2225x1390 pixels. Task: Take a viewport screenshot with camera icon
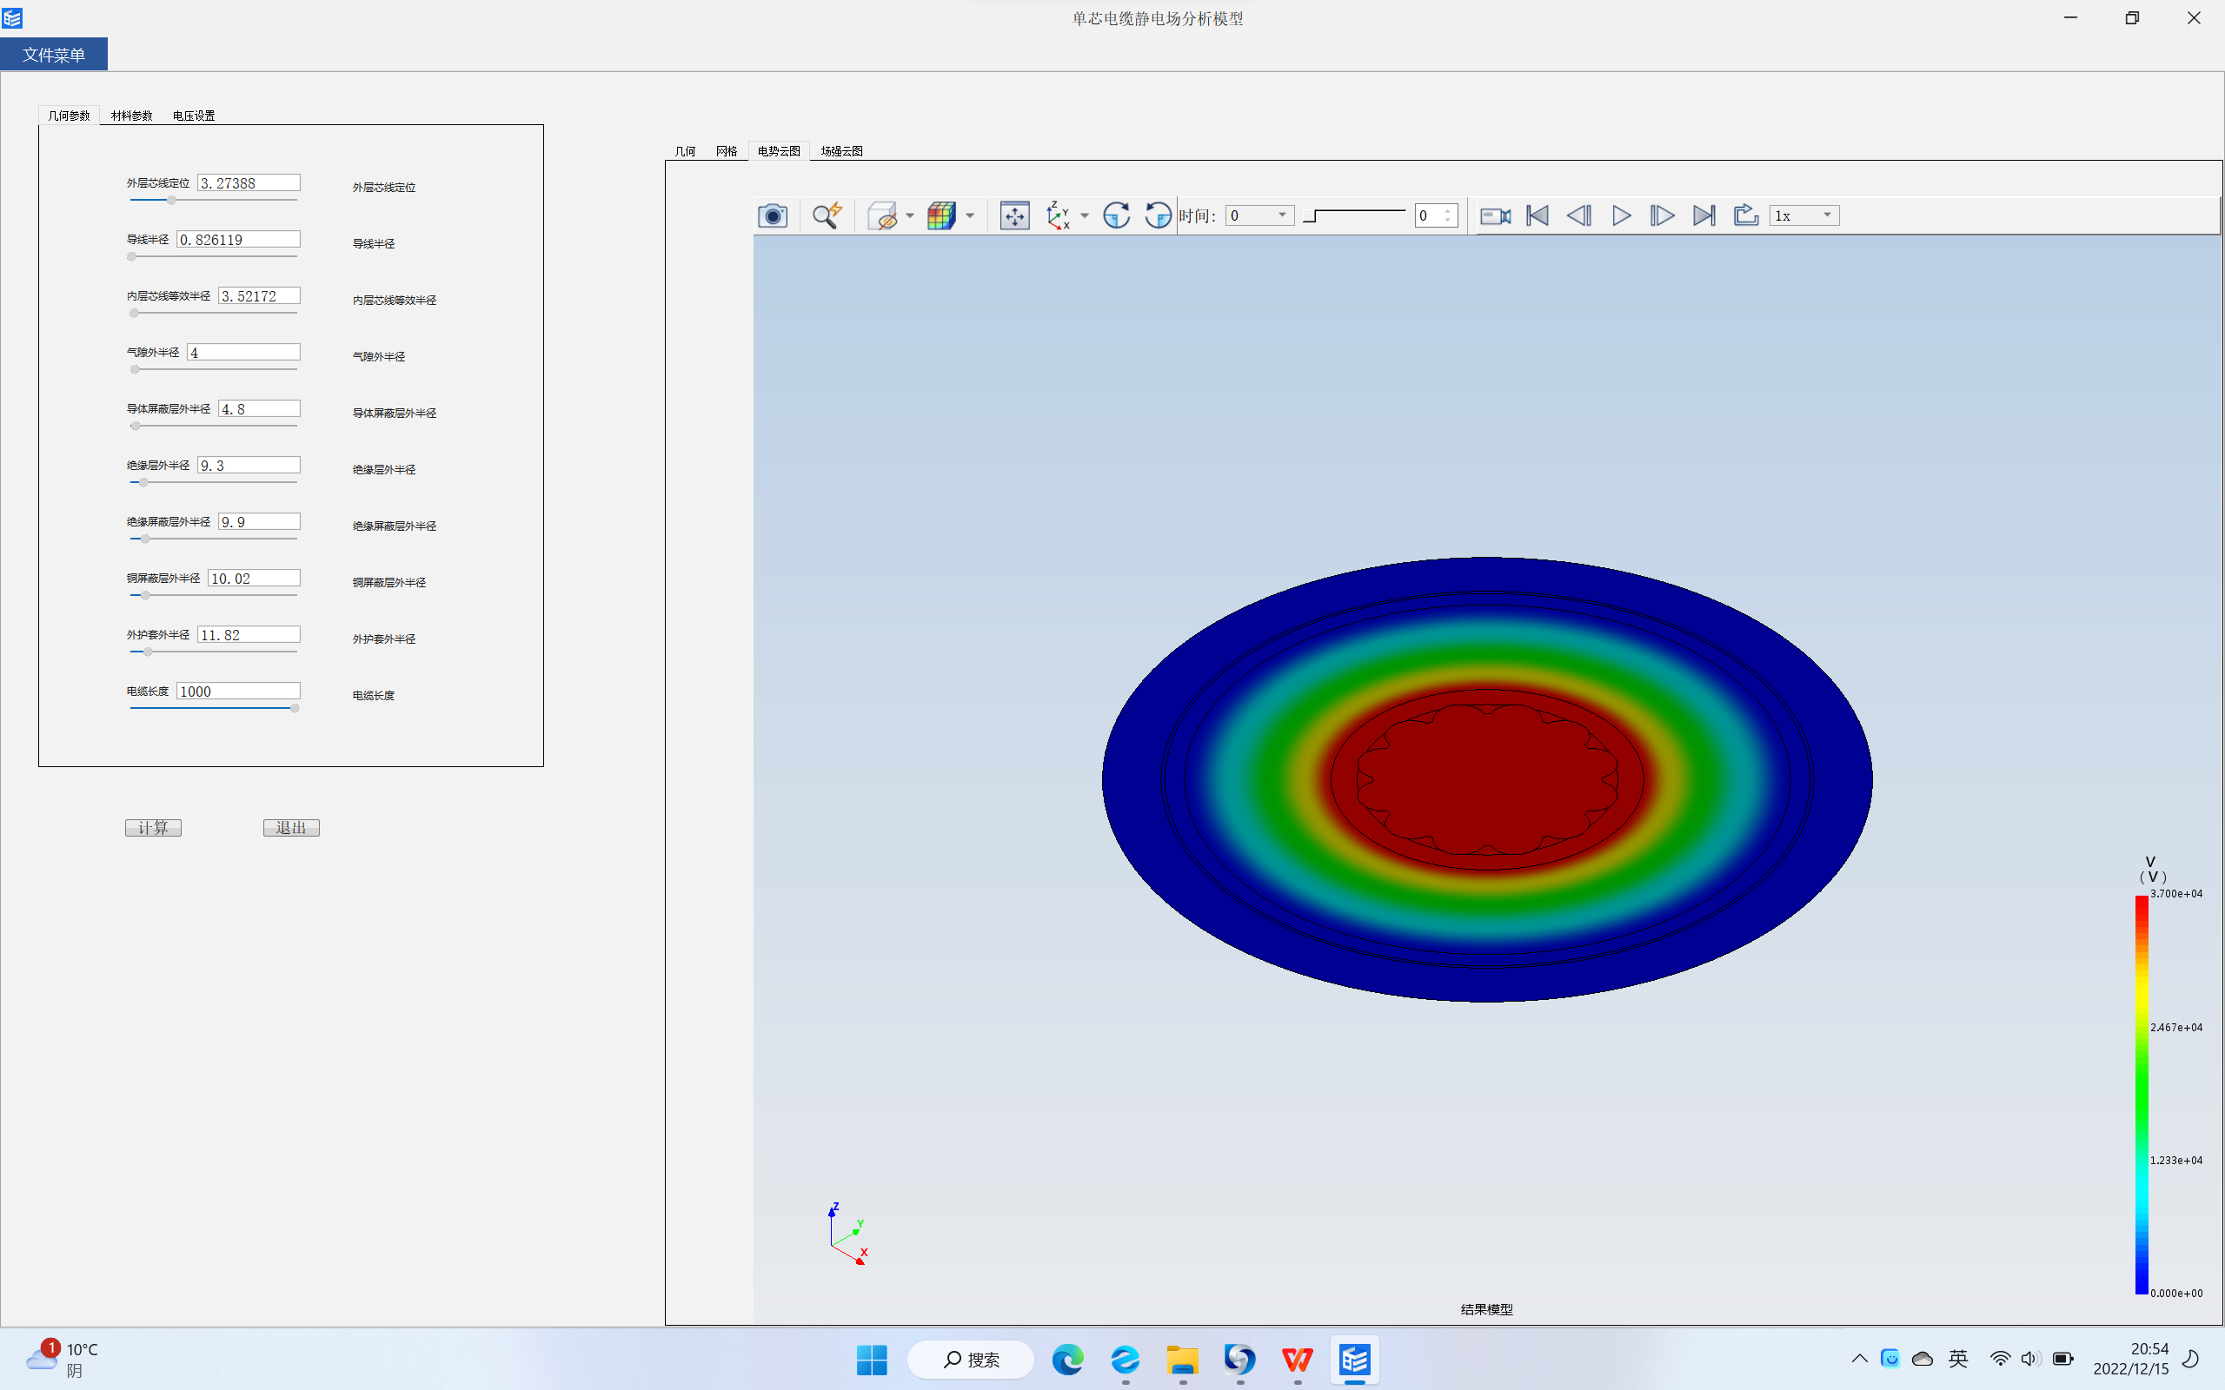(773, 215)
